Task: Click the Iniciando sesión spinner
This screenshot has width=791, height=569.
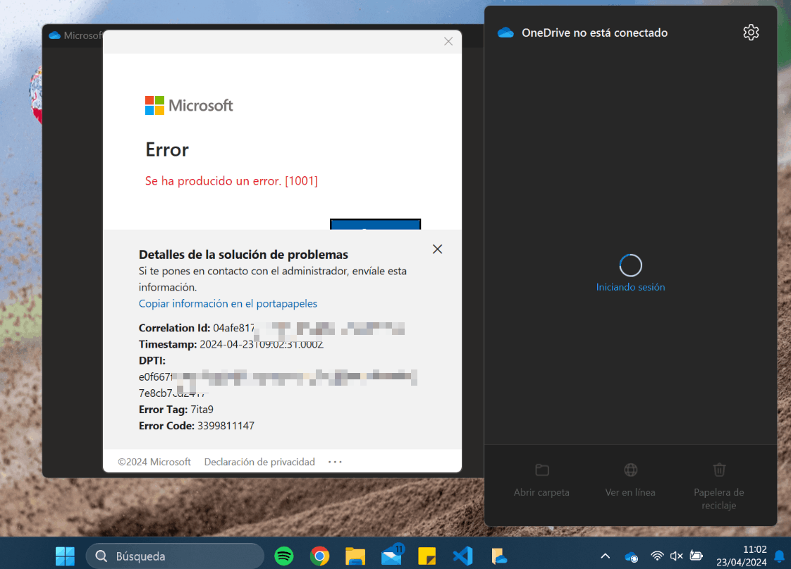Action: pos(630,265)
